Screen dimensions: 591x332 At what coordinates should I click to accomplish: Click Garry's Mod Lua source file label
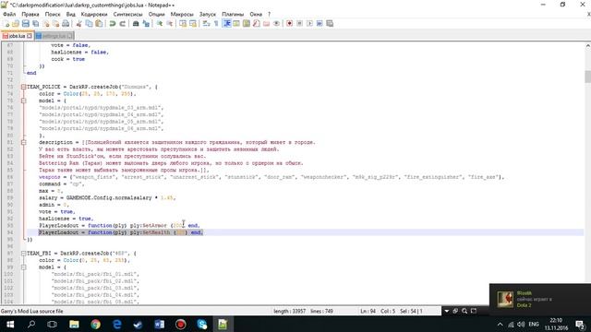[x=32, y=312]
